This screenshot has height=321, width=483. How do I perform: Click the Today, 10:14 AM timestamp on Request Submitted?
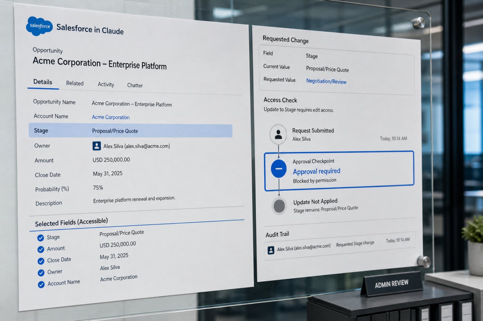click(x=394, y=138)
